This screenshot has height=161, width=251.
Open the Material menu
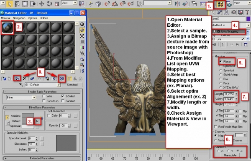[5, 18]
